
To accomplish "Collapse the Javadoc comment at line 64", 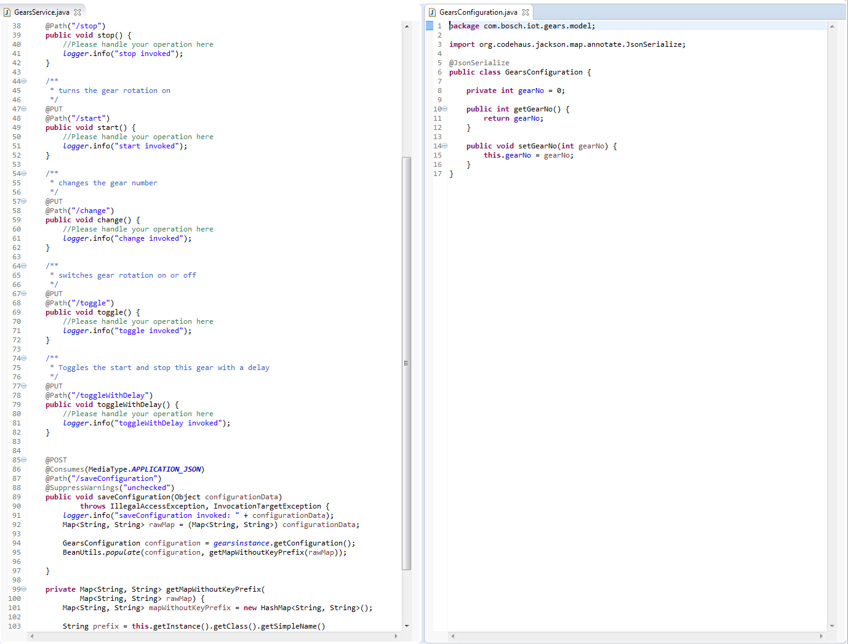I will pyautogui.click(x=24, y=266).
